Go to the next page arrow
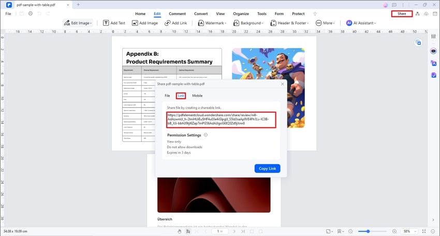Image resolution: width=440 pixels, height=236 pixels. 234,231
